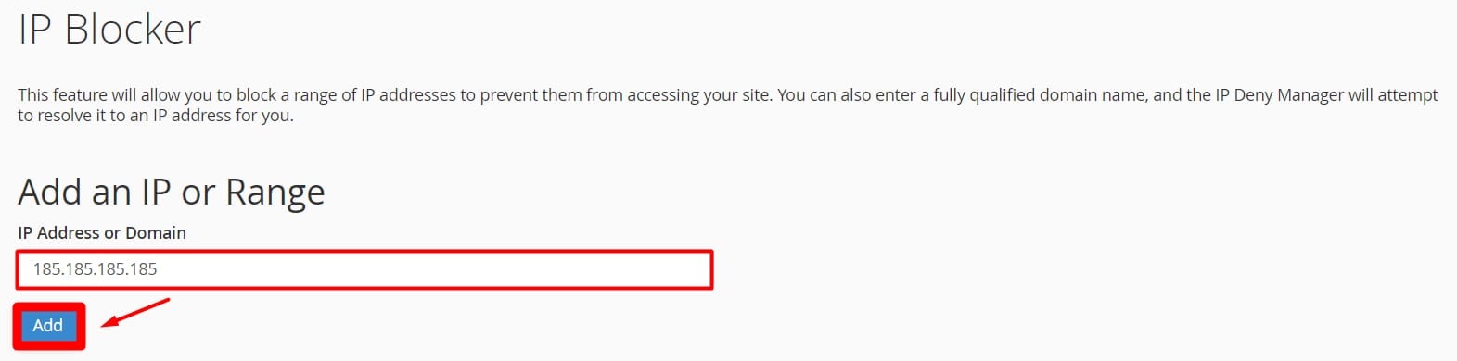This screenshot has height=361, width=1457.
Task: Click the red border of the IP input box
Action: [364, 251]
